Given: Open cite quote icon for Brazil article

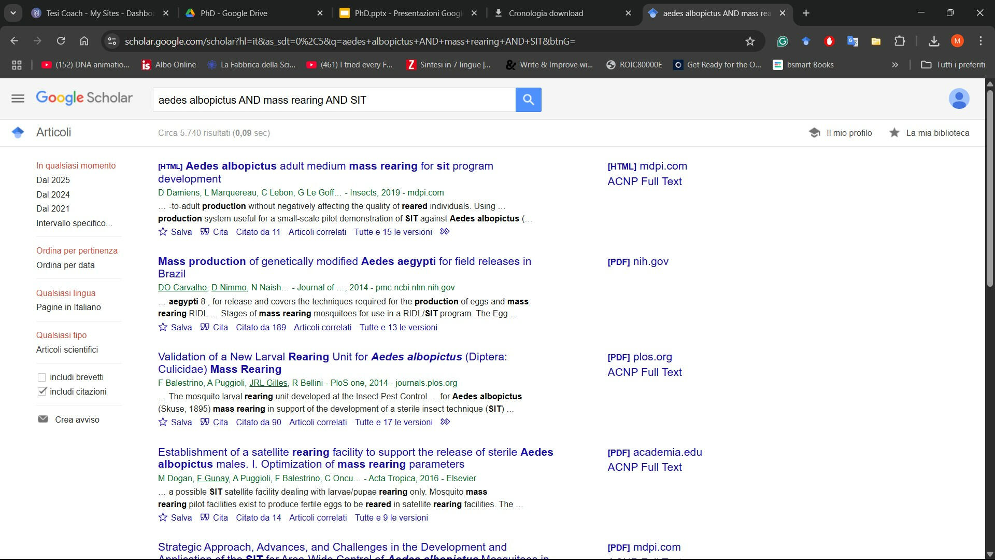Looking at the screenshot, I should pyautogui.click(x=205, y=327).
